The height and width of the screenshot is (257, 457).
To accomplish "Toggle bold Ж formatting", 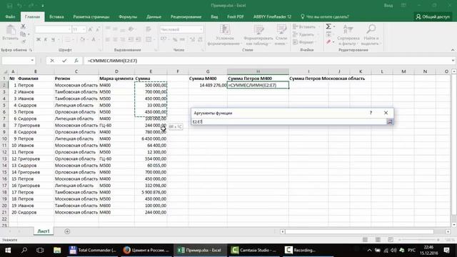I will coord(38,40).
